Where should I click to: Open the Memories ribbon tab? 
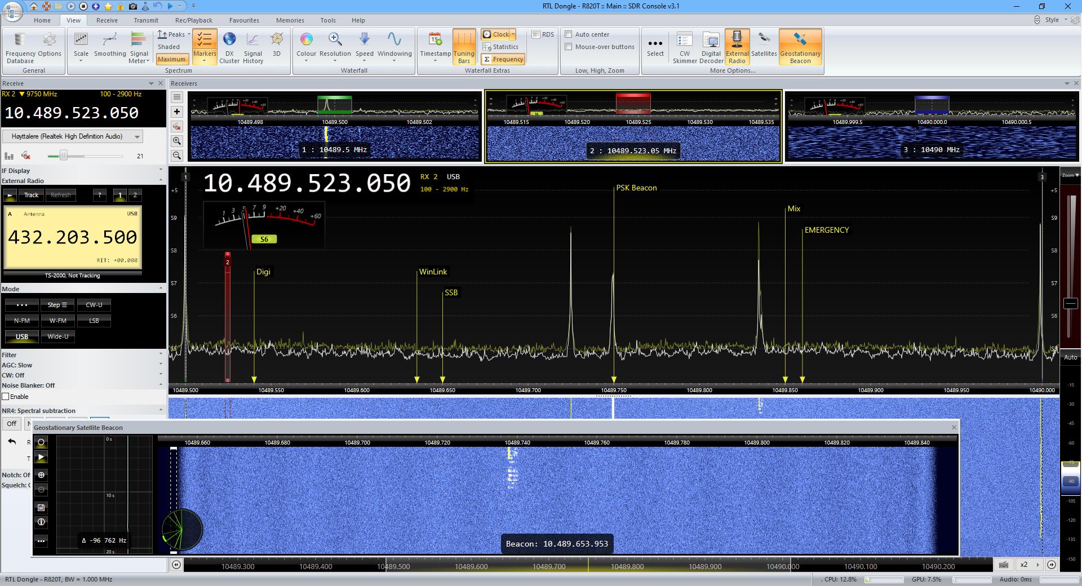pyautogui.click(x=290, y=20)
